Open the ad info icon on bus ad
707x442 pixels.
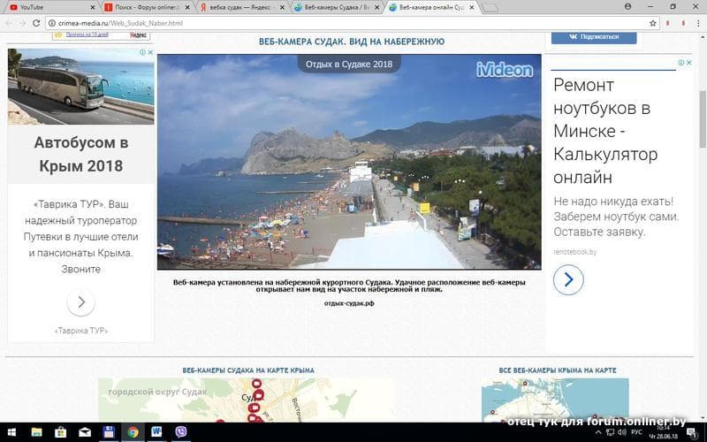(x=142, y=53)
